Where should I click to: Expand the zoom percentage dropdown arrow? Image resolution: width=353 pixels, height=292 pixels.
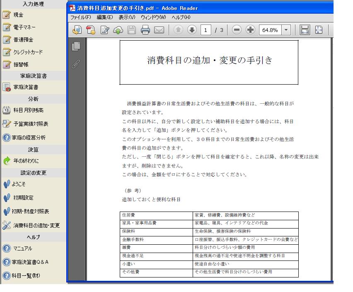tap(286, 30)
